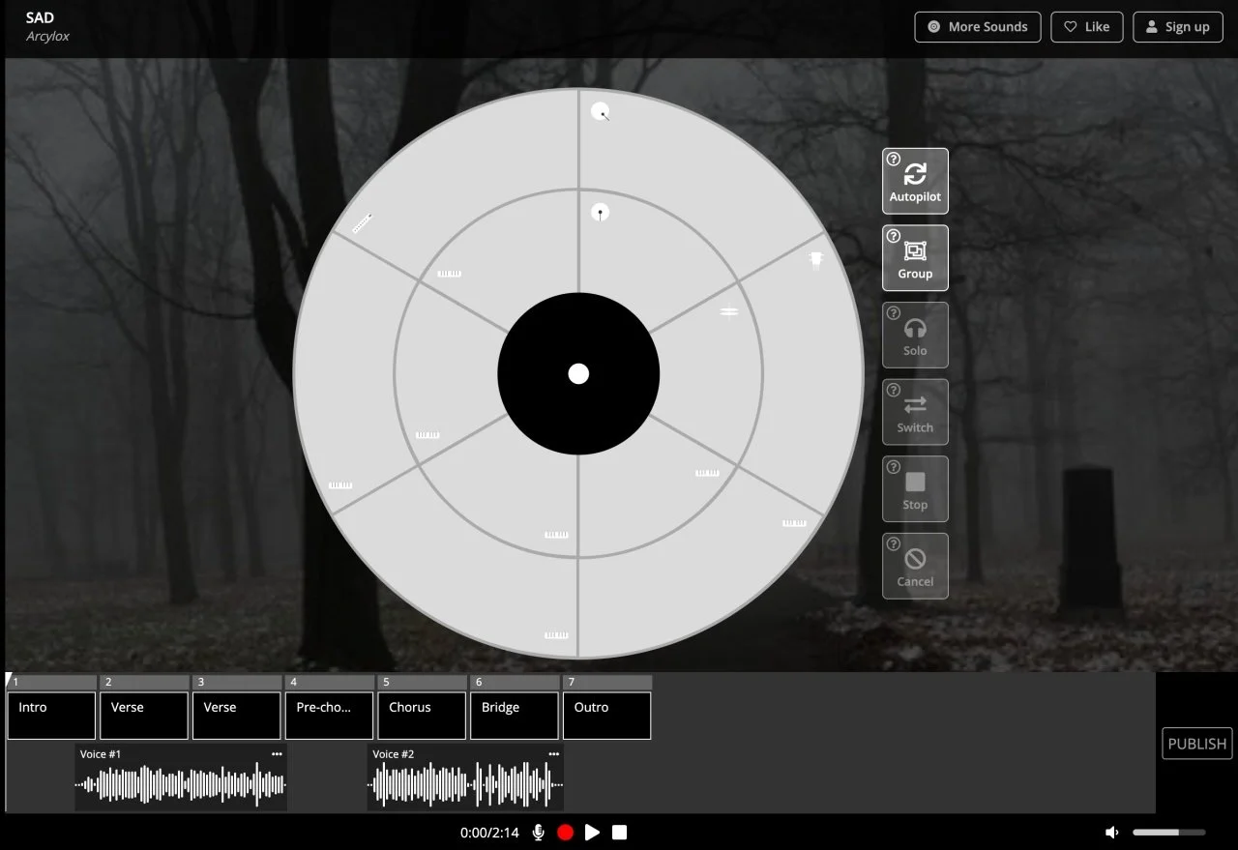This screenshot has height=850, width=1238.
Task: Select the drum instrument icon on the wheel
Action: tap(815, 259)
